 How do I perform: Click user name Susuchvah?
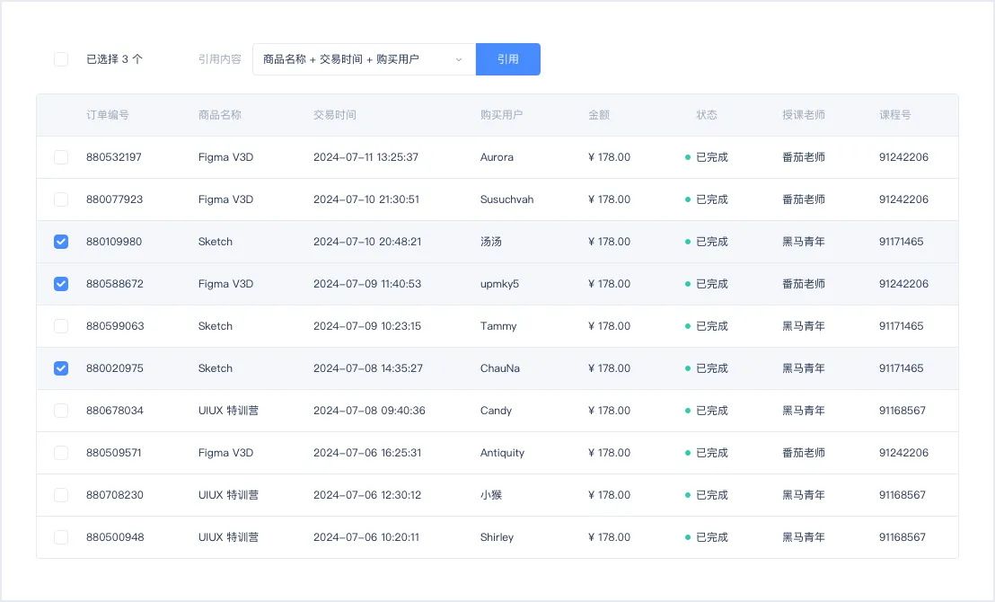click(507, 199)
